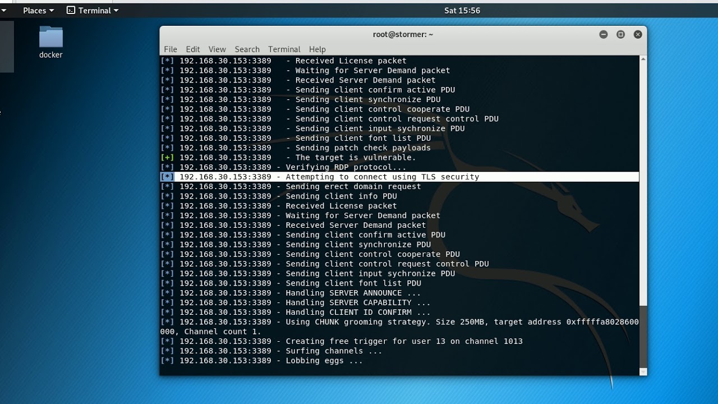Screen dimensions: 718x404
Task: Click the terminal scrollbar up arrow
Action: coord(643,59)
